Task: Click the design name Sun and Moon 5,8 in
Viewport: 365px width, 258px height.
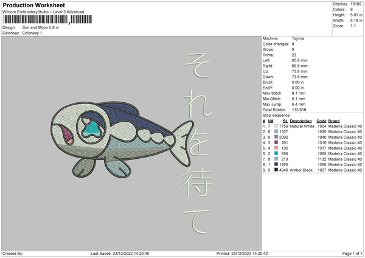Action: [x=41, y=27]
